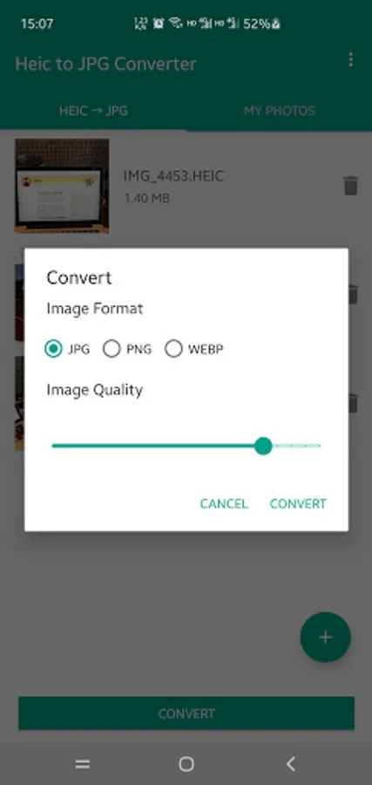Tap the IMG_4453.HEIC file name
The width and height of the screenshot is (372, 785).
[x=173, y=176]
